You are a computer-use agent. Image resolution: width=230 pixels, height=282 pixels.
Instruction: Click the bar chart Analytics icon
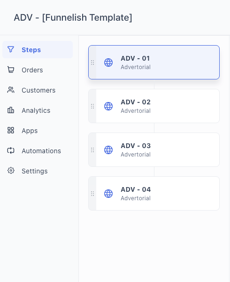(x=11, y=110)
